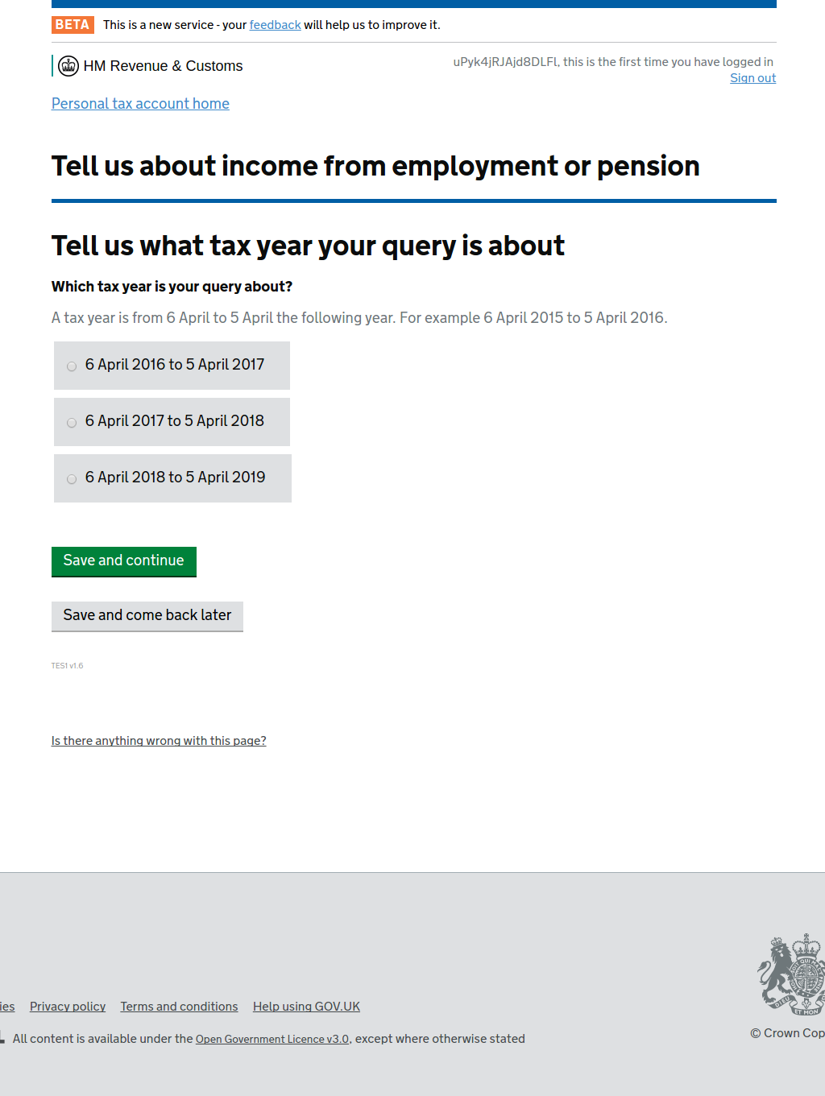View the Terms and conditions page

tap(179, 1007)
